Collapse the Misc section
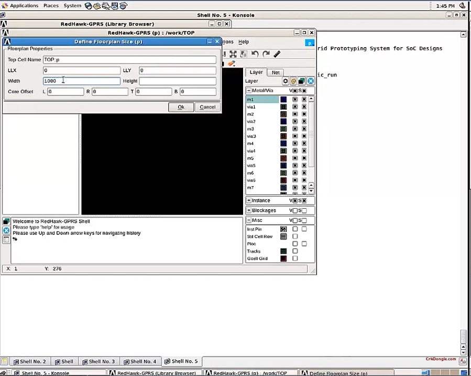Viewport: 471px width, 376px height. pos(248,220)
